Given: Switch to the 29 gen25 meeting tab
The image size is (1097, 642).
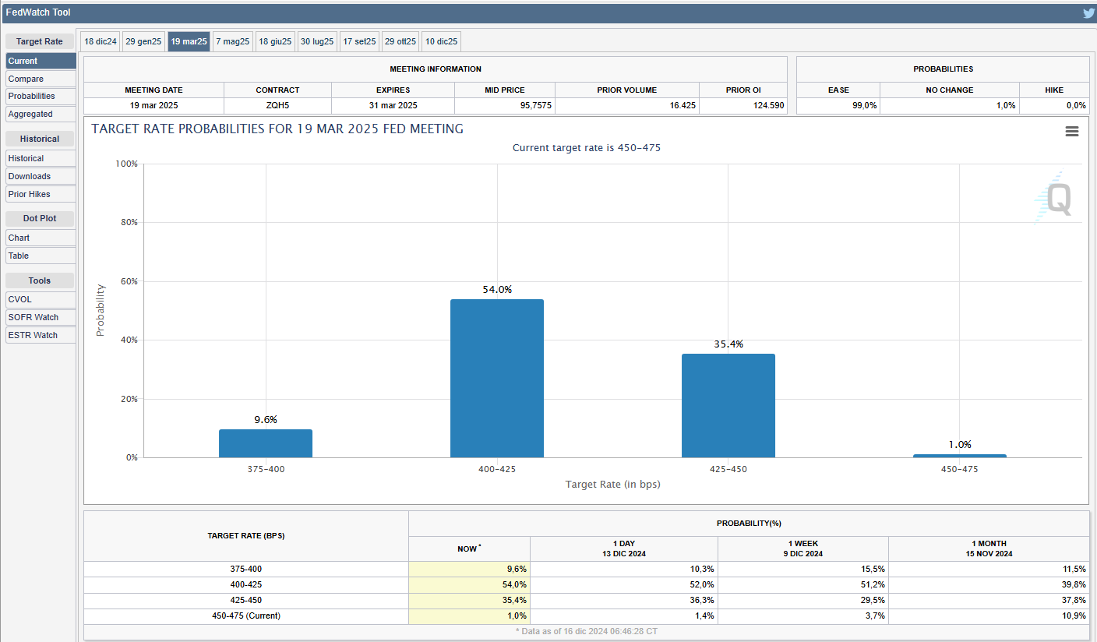Looking at the screenshot, I should point(143,41).
